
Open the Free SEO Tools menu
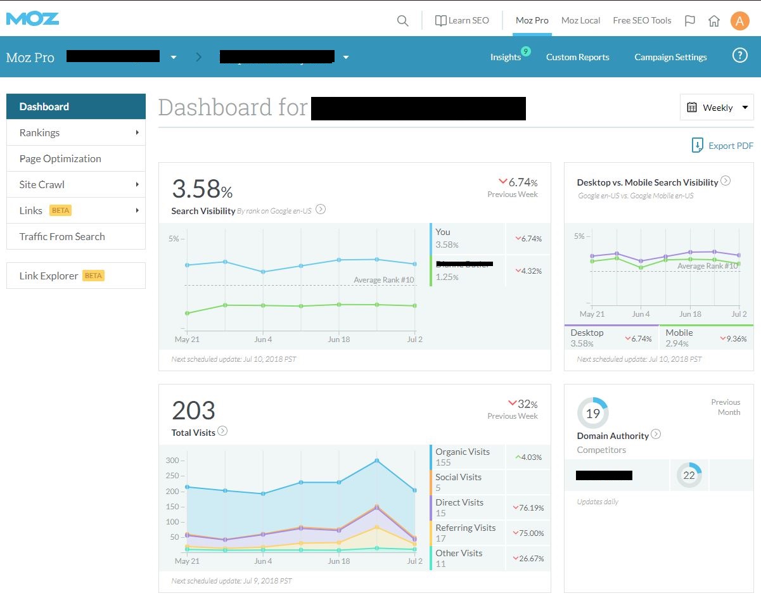642,20
